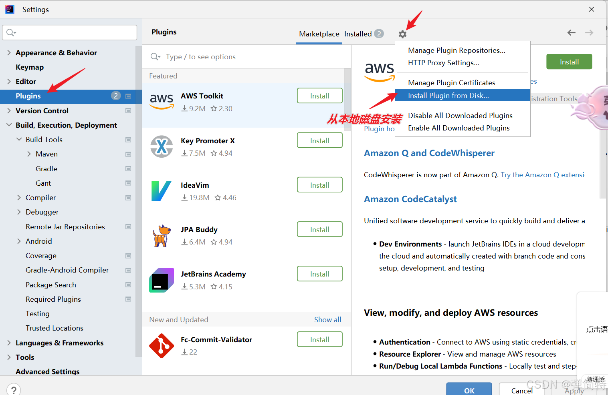
Task: Click project-level icon next to Compiler
Action: pos(128,198)
